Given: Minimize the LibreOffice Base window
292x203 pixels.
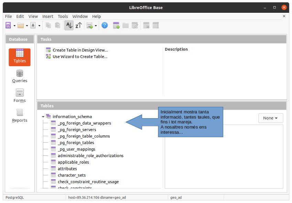Looking at the screenshot, I should (265, 8).
